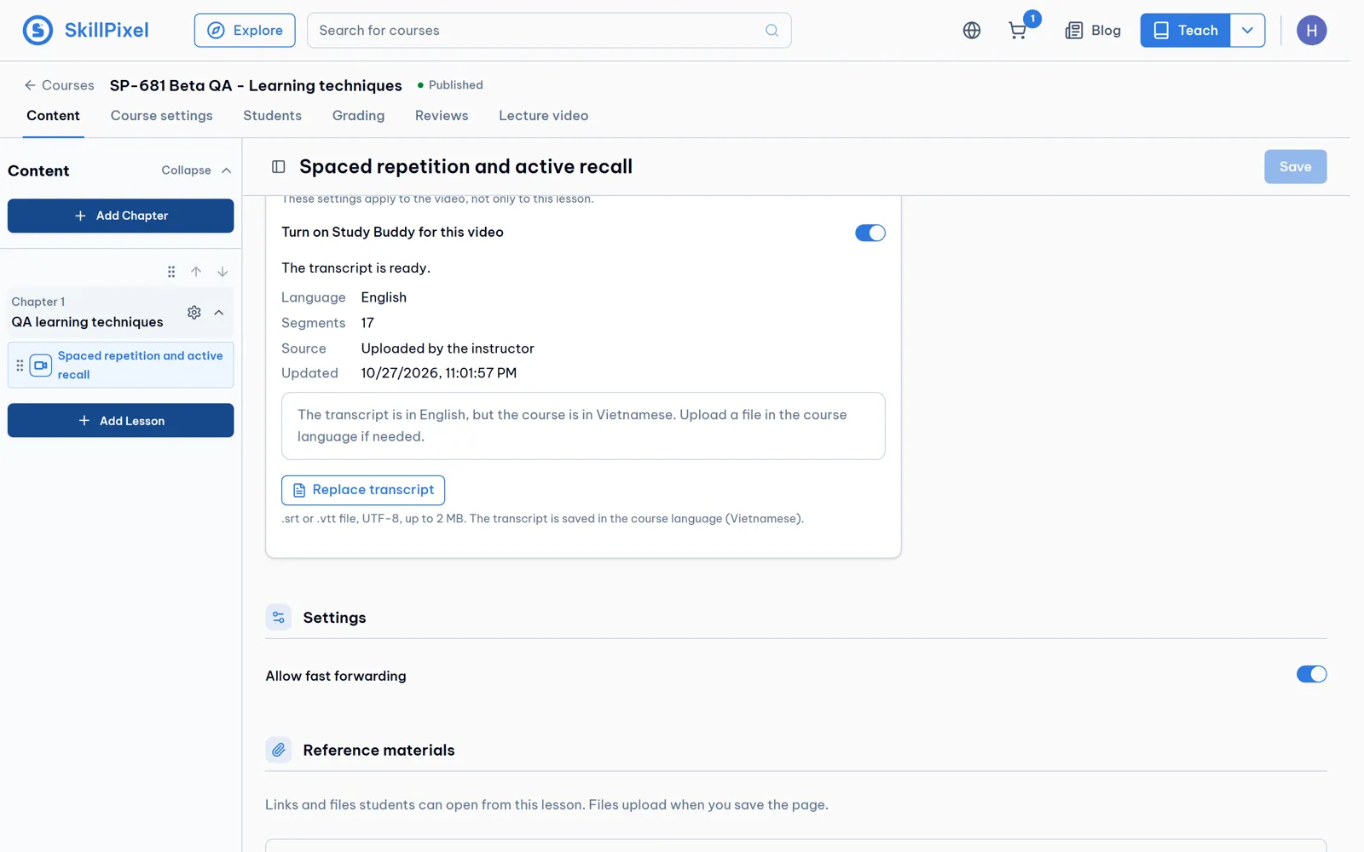Click the search magnifier icon

coord(772,31)
